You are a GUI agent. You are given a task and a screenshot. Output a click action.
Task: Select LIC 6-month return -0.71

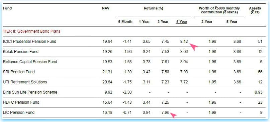(x=127, y=112)
